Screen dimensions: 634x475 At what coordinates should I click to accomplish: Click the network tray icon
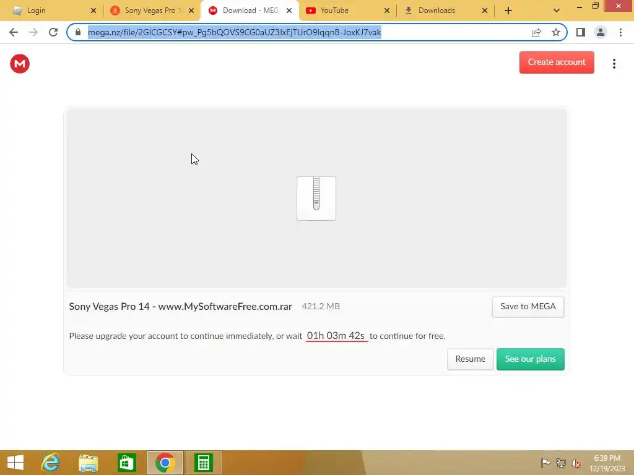[x=560, y=463]
